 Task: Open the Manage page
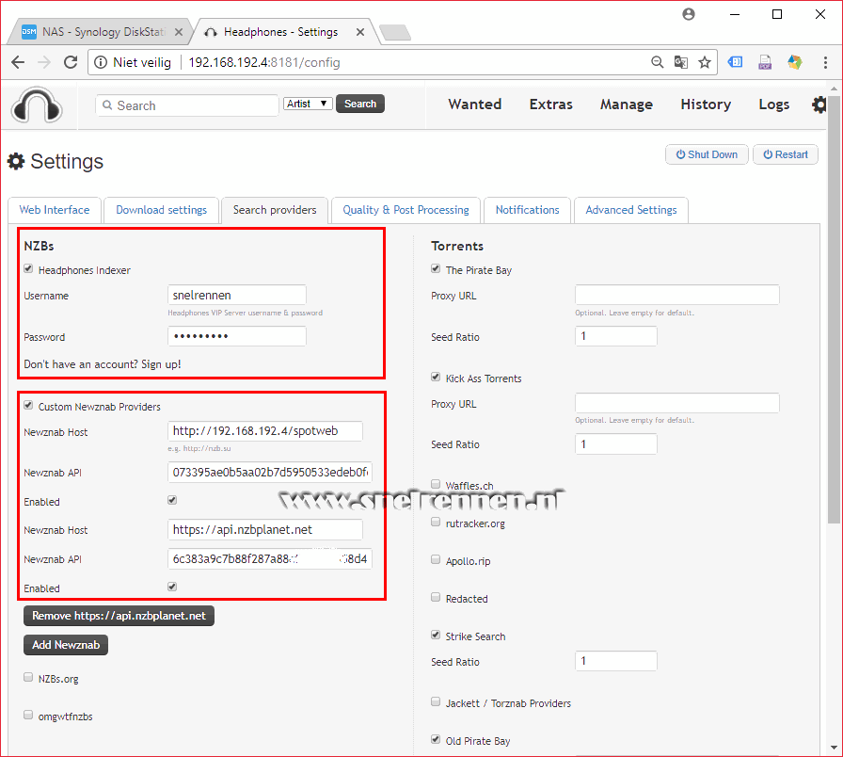(x=627, y=105)
